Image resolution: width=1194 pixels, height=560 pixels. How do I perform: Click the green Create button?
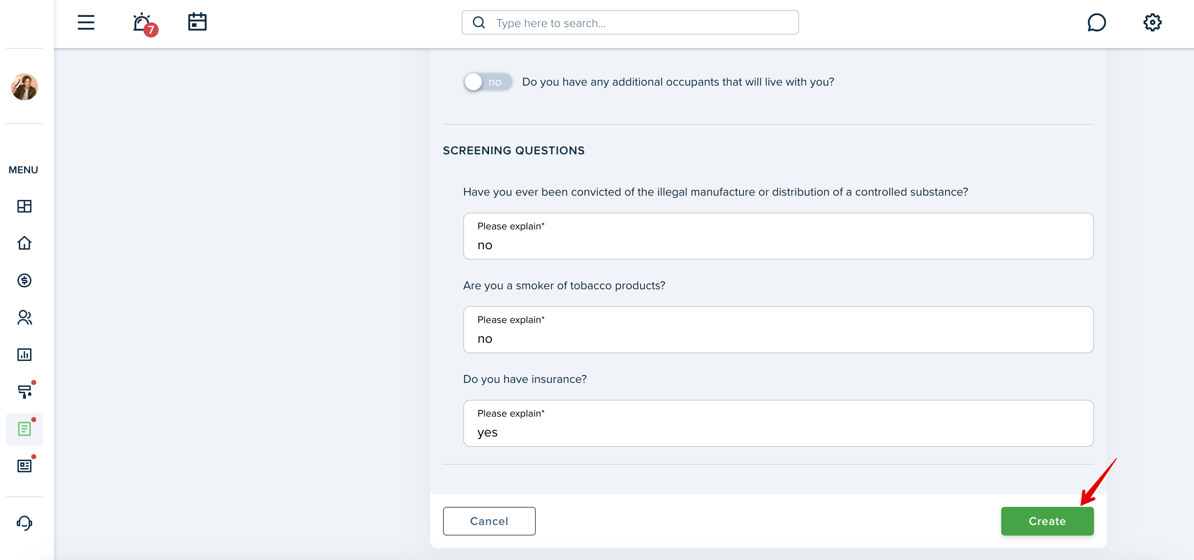[1047, 521]
